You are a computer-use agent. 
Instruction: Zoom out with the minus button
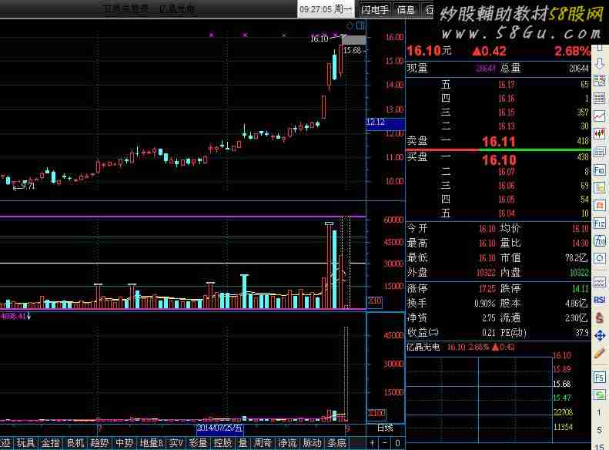pos(385,443)
